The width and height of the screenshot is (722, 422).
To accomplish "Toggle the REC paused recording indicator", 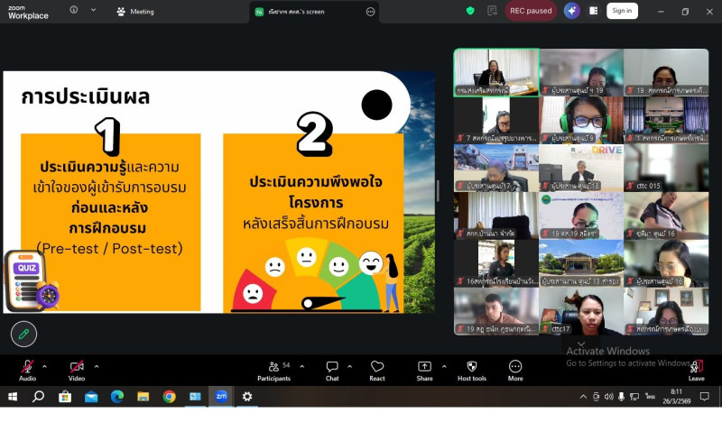I will tap(530, 11).
